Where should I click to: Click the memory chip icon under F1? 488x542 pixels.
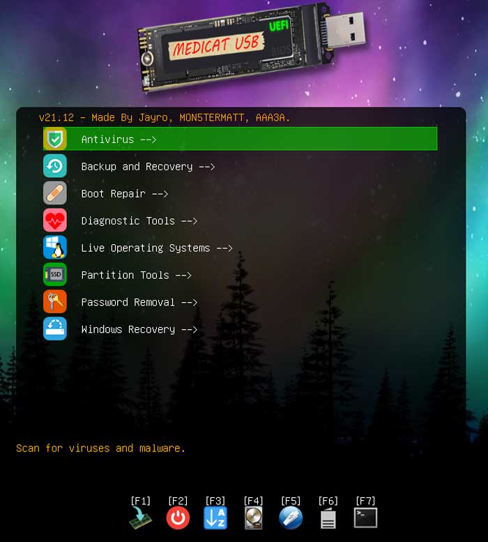coord(141,518)
